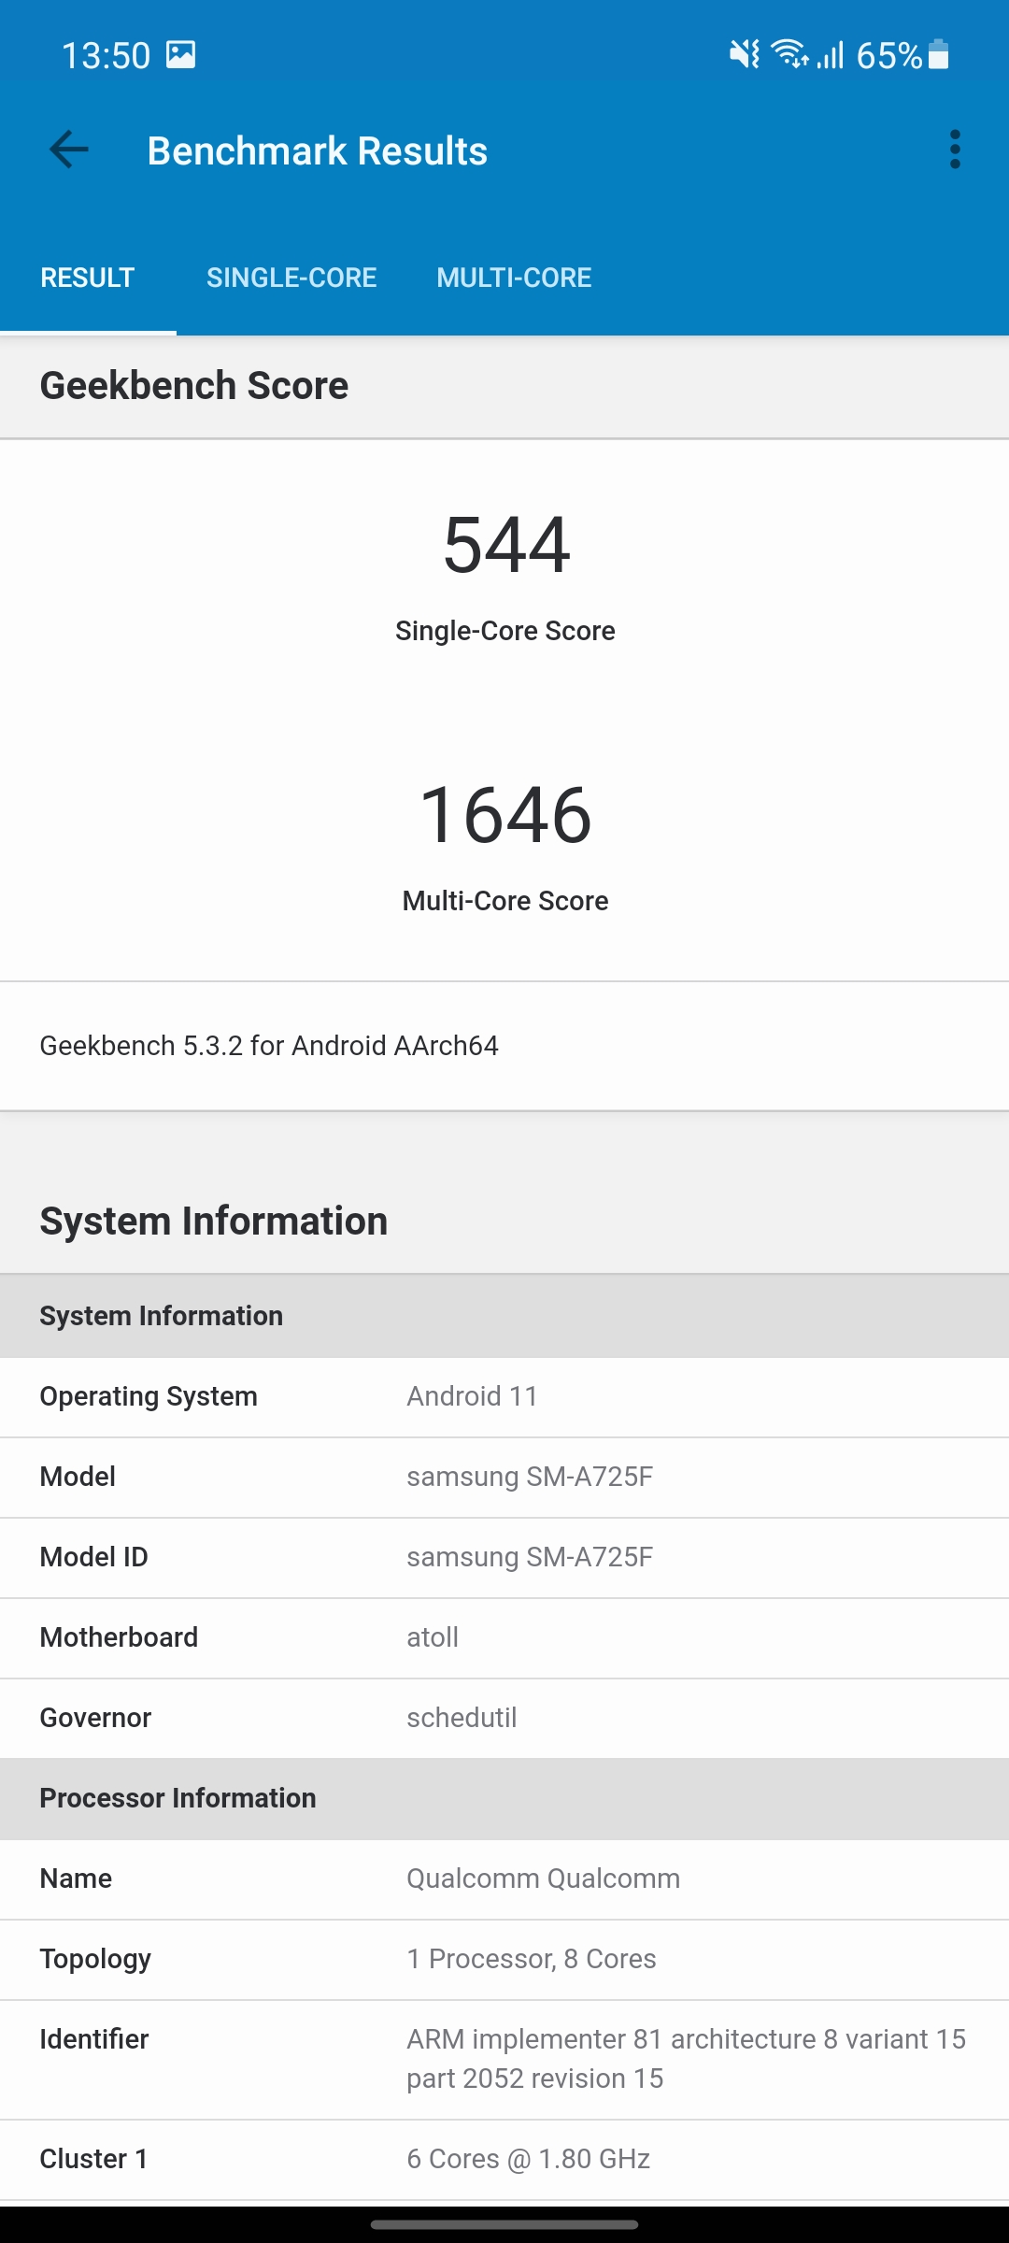Switch to the MULTI-CORE tab
The width and height of the screenshot is (1009, 2243).
tap(514, 278)
